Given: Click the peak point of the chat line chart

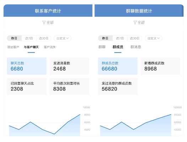Looking at the screenshot, I should point(80,114).
